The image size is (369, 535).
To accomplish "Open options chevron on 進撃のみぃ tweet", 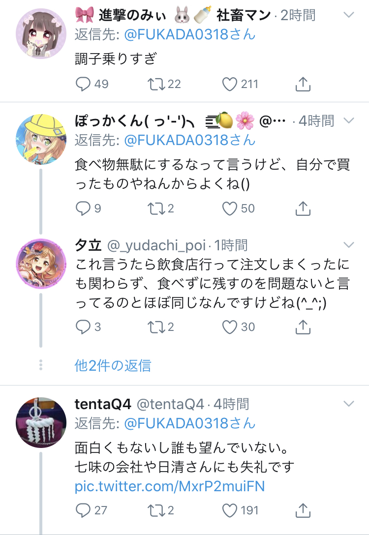I will [348, 15].
